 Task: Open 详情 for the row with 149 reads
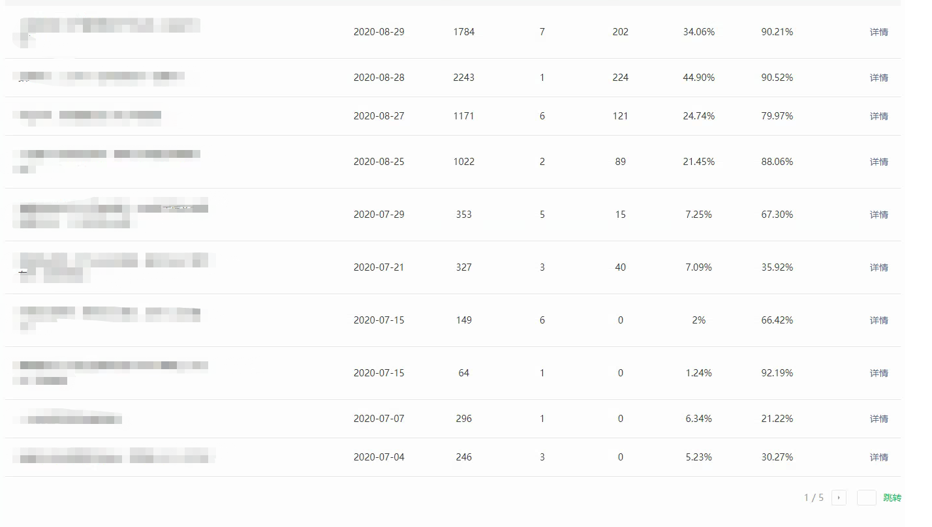point(878,320)
